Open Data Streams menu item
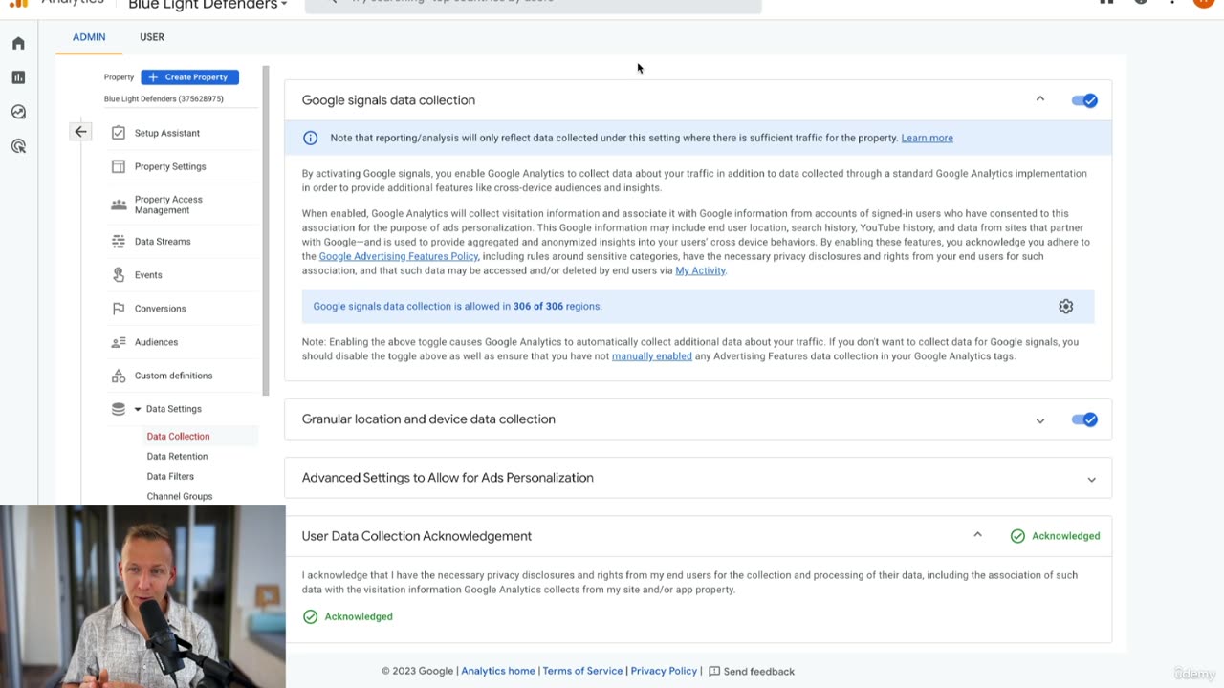Image resolution: width=1224 pixels, height=688 pixels. pyautogui.click(x=163, y=242)
